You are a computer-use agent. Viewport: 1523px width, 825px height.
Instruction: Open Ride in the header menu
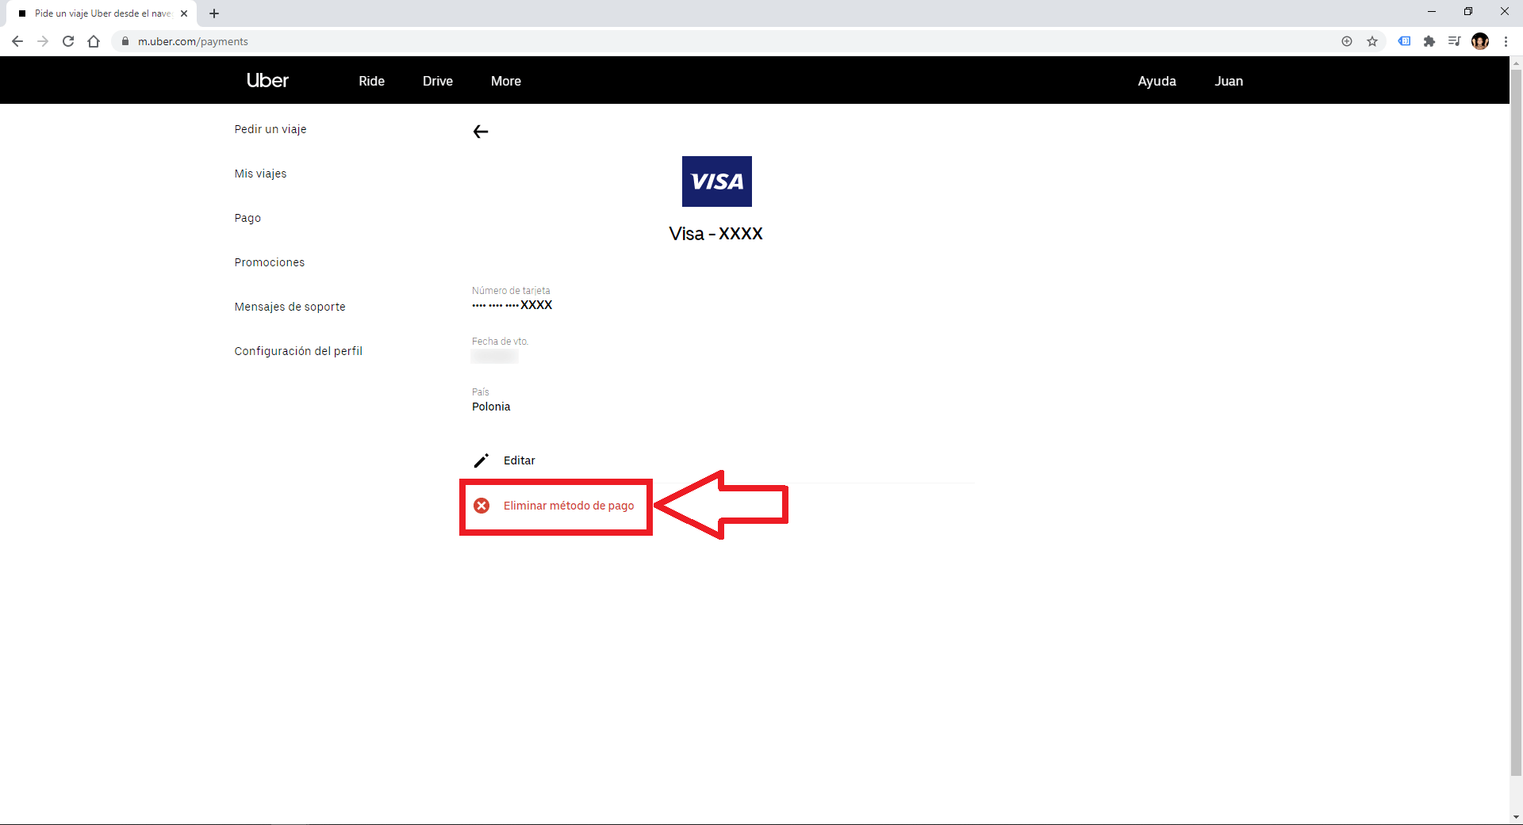point(371,81)
